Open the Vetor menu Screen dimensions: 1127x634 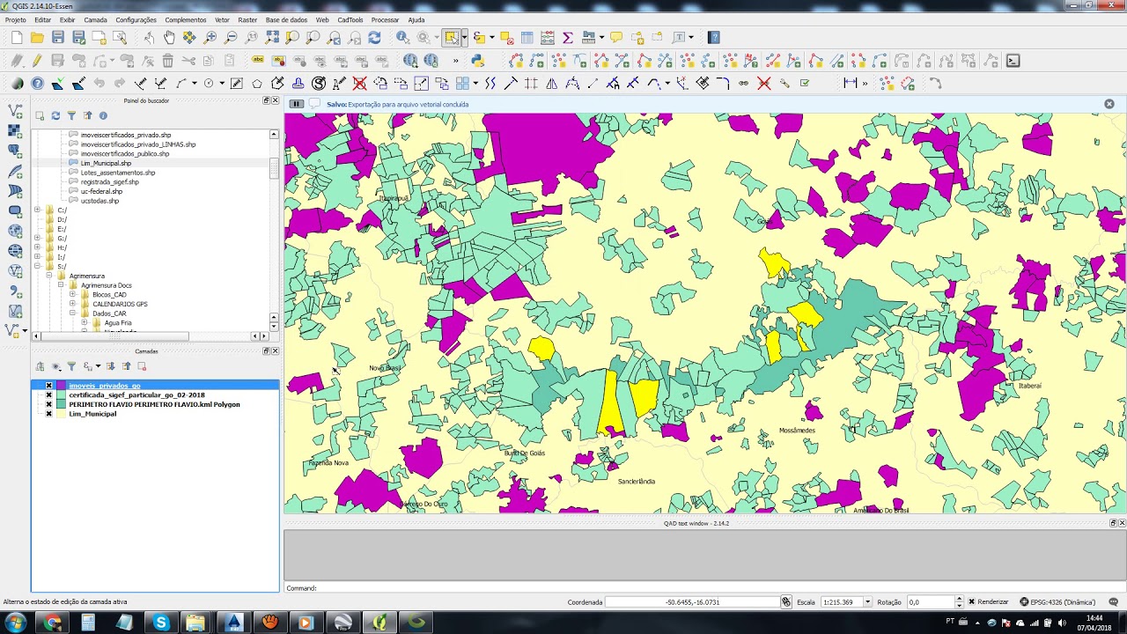coord(222,19)
